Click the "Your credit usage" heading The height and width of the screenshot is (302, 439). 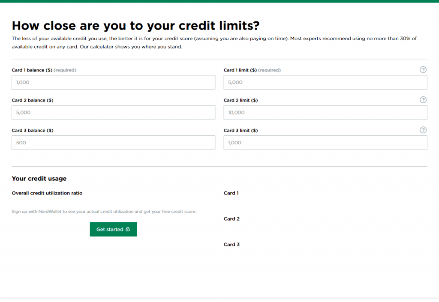[x=39, y=179]
